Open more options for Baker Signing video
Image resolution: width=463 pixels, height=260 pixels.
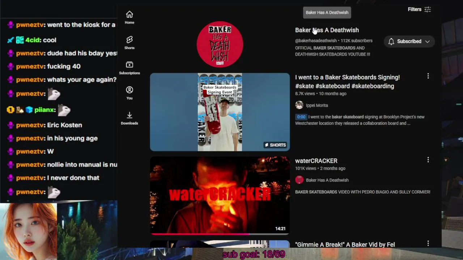pyautogui.click(x=428, y=76)
